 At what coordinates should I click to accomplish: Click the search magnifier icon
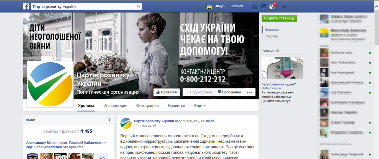click(x=139, y=7)
